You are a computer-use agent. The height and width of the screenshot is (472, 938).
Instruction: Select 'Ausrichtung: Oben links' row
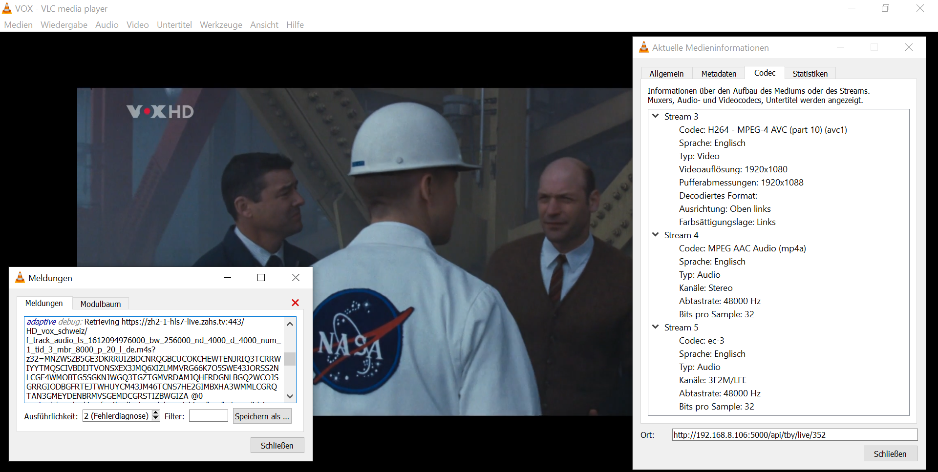[x=725, y=209]
